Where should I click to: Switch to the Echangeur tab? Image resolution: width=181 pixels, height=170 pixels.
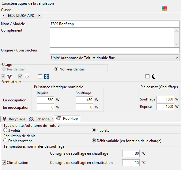point(41,119)
